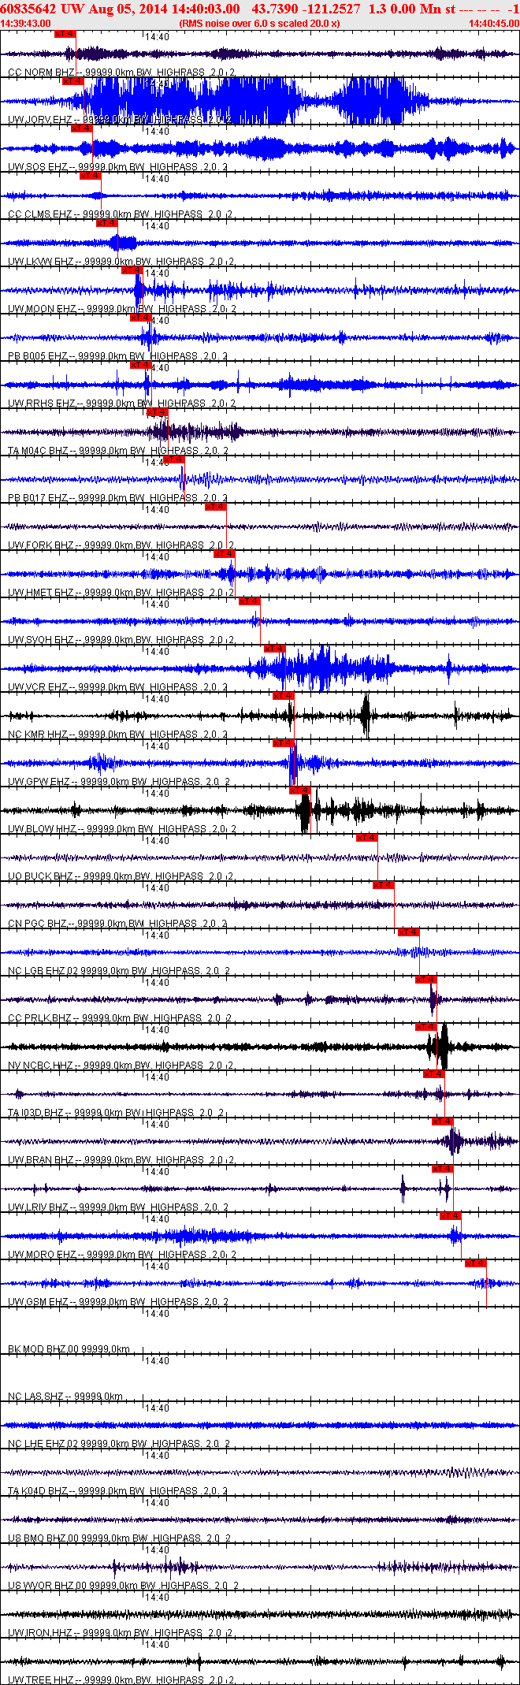Select the UW BRAN BHZ station label
This screenshot has height=1685, width=520.
click(41, 1160)
